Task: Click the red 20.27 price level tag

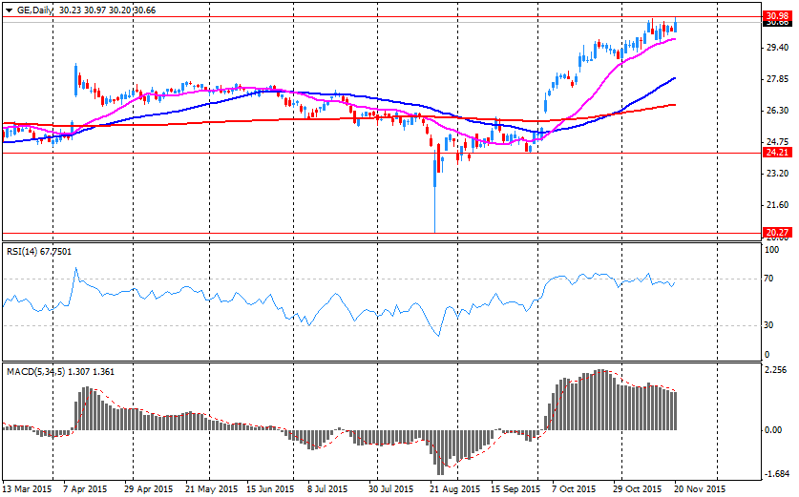Action: coord(776,232)
